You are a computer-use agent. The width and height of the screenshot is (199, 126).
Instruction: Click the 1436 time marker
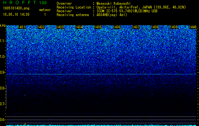117,27
